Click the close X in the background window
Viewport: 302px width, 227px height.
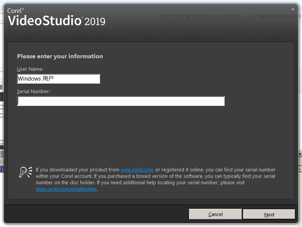(300, 154)
